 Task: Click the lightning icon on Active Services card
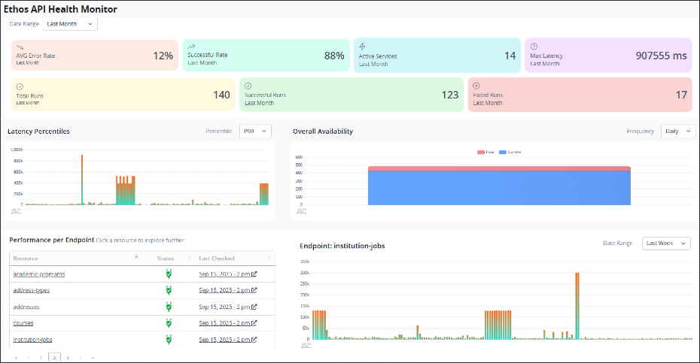(x=362, y=47)
